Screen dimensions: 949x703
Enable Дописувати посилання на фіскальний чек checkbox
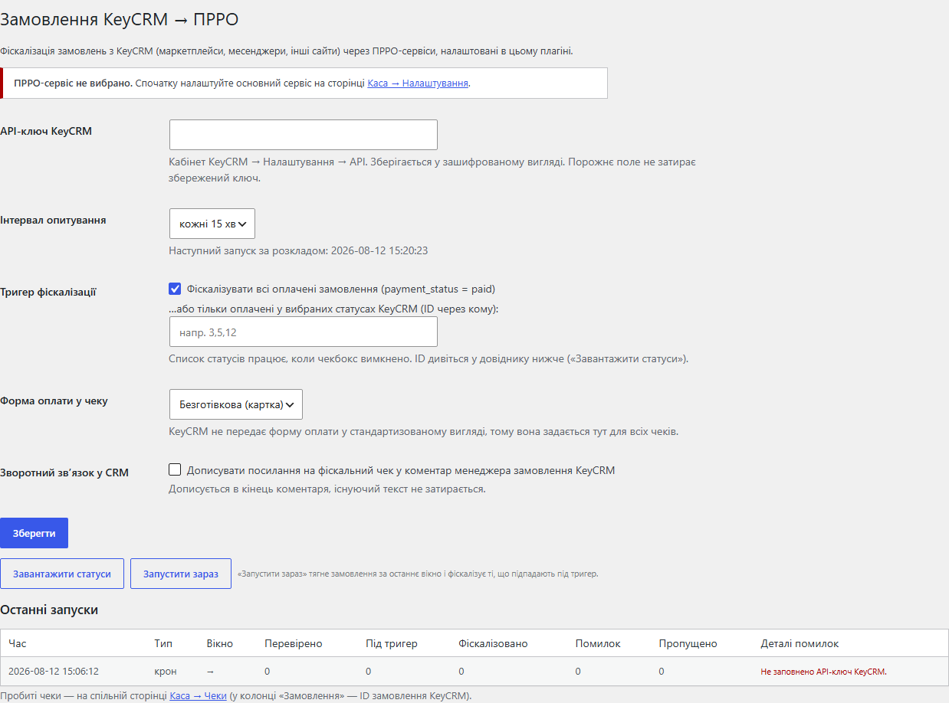click(175, 469)
